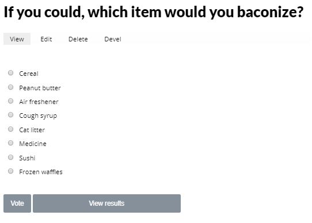The width and height of the screenshot is (312, 223).
Task: Submit the poll with Vote button
Action: tap(17, 203)
